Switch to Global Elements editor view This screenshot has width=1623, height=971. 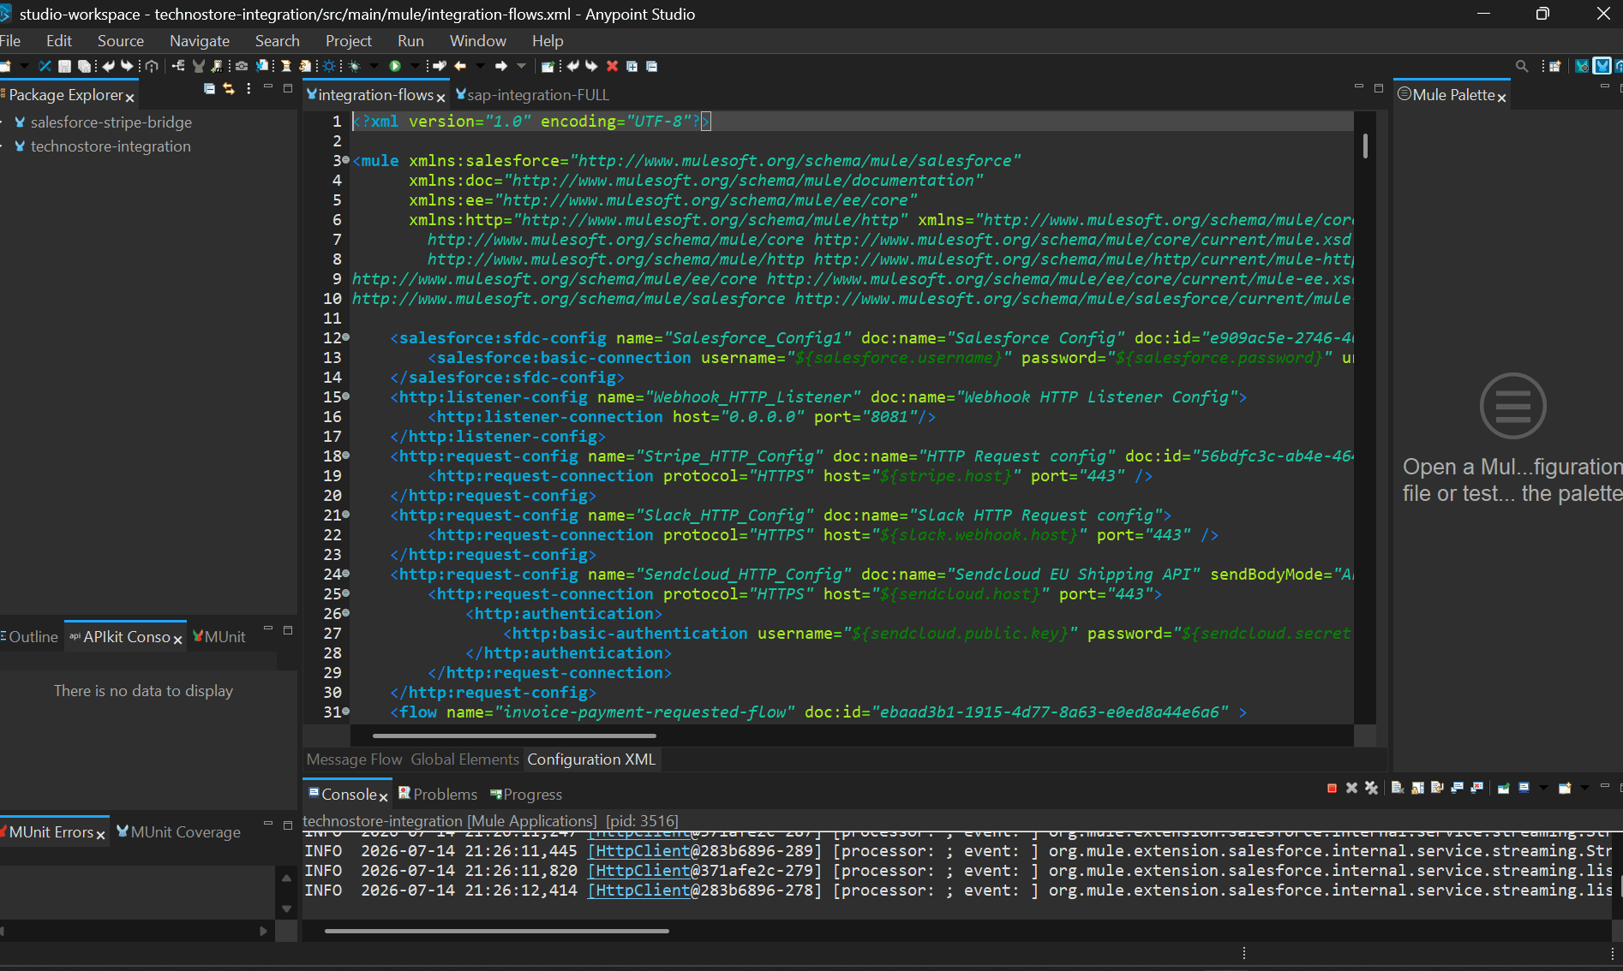tap(464, 760)
